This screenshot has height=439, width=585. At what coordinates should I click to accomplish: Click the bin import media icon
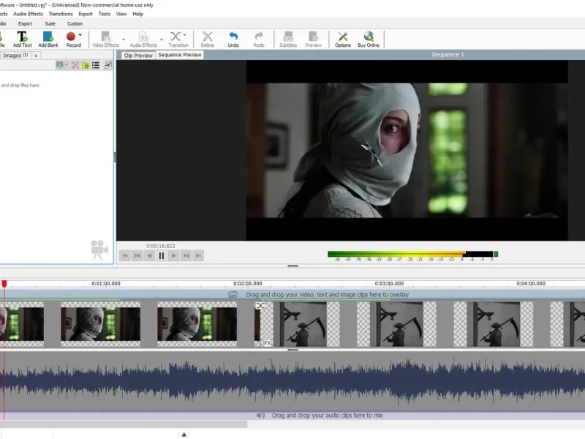pos(60,65)
